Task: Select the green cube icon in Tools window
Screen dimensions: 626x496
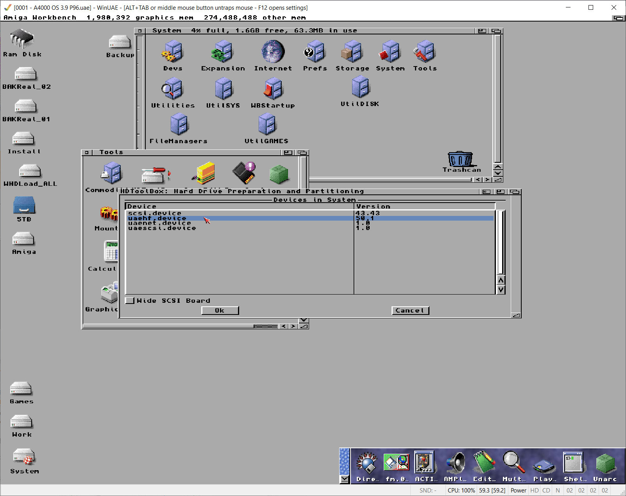Action: (x=279, y=174)
